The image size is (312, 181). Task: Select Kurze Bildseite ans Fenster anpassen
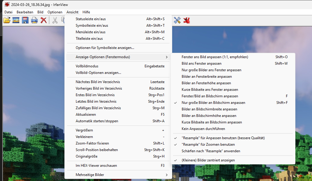click(x=233, y=90)
